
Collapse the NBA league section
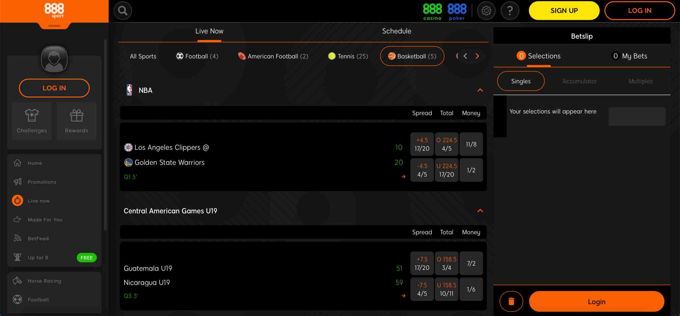click(481, 90)
